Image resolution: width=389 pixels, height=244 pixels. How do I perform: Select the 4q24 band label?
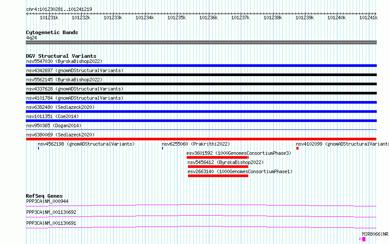pyautogui.click(x=31, y=38)
